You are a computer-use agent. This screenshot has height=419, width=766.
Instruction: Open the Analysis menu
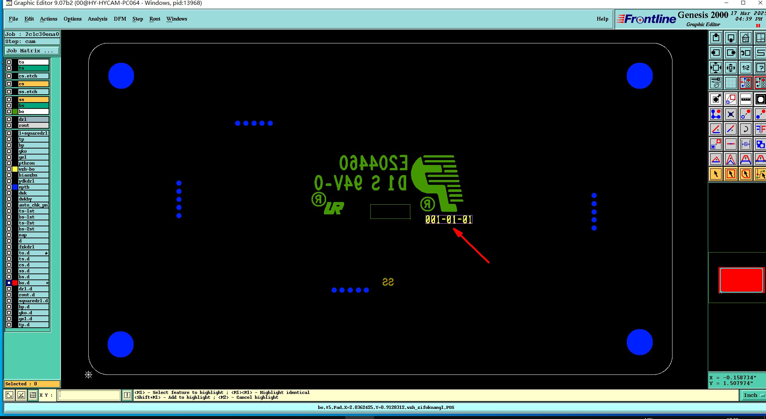pos(97,19)
